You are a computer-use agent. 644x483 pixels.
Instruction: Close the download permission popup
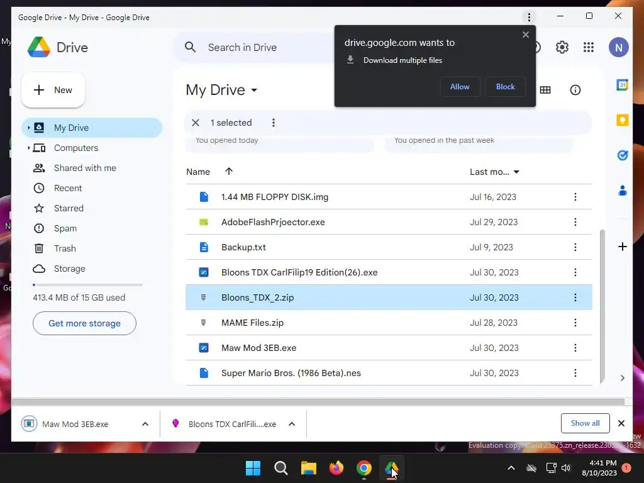click(526, 35)
